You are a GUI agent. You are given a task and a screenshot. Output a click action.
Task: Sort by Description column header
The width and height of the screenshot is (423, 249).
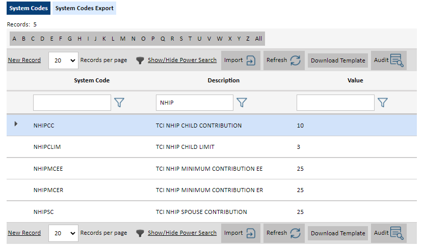223,80
